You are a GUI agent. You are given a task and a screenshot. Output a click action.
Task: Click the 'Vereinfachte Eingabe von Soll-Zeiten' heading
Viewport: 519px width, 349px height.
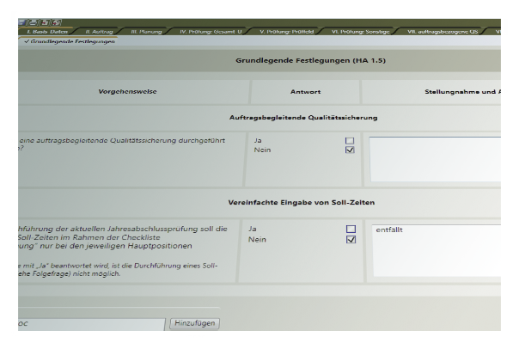(302, 202)
